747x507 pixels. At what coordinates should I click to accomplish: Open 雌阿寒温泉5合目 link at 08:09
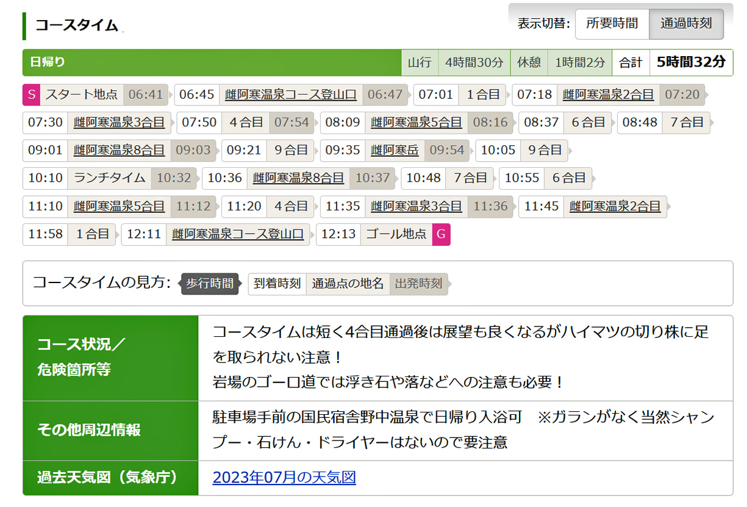416,123
